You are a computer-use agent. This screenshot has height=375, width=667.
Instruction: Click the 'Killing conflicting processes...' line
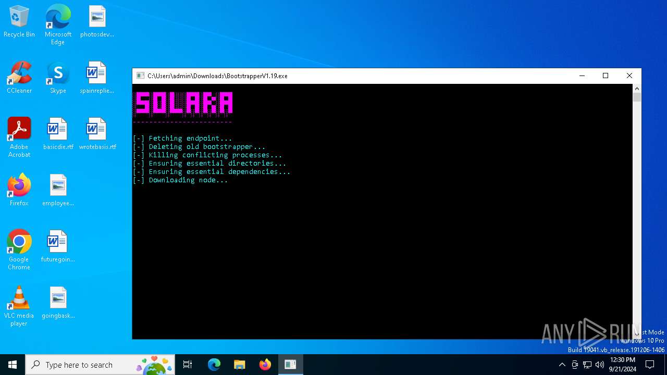pos(207,155)
